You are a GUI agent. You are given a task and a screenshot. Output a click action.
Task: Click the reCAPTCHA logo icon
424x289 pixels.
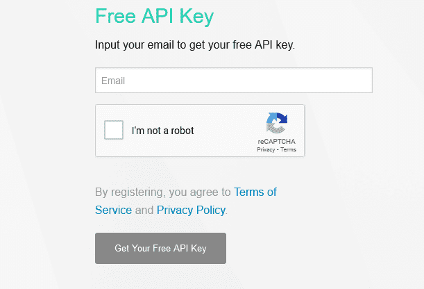(x=276, y=124)
